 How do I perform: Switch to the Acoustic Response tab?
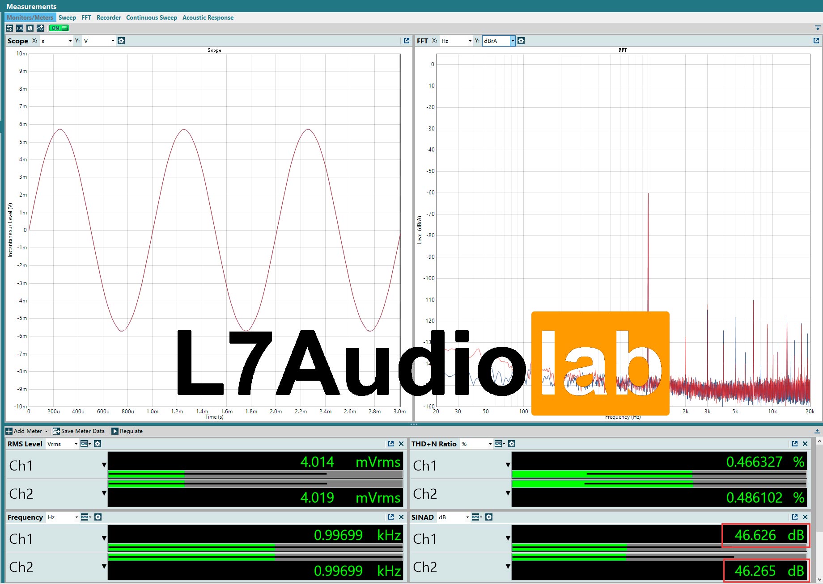tap(208, 17)
